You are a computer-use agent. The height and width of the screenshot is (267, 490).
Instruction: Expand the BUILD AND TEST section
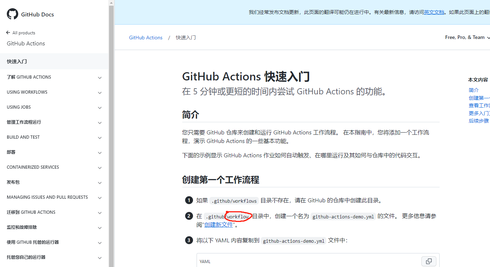coord(100,138)
